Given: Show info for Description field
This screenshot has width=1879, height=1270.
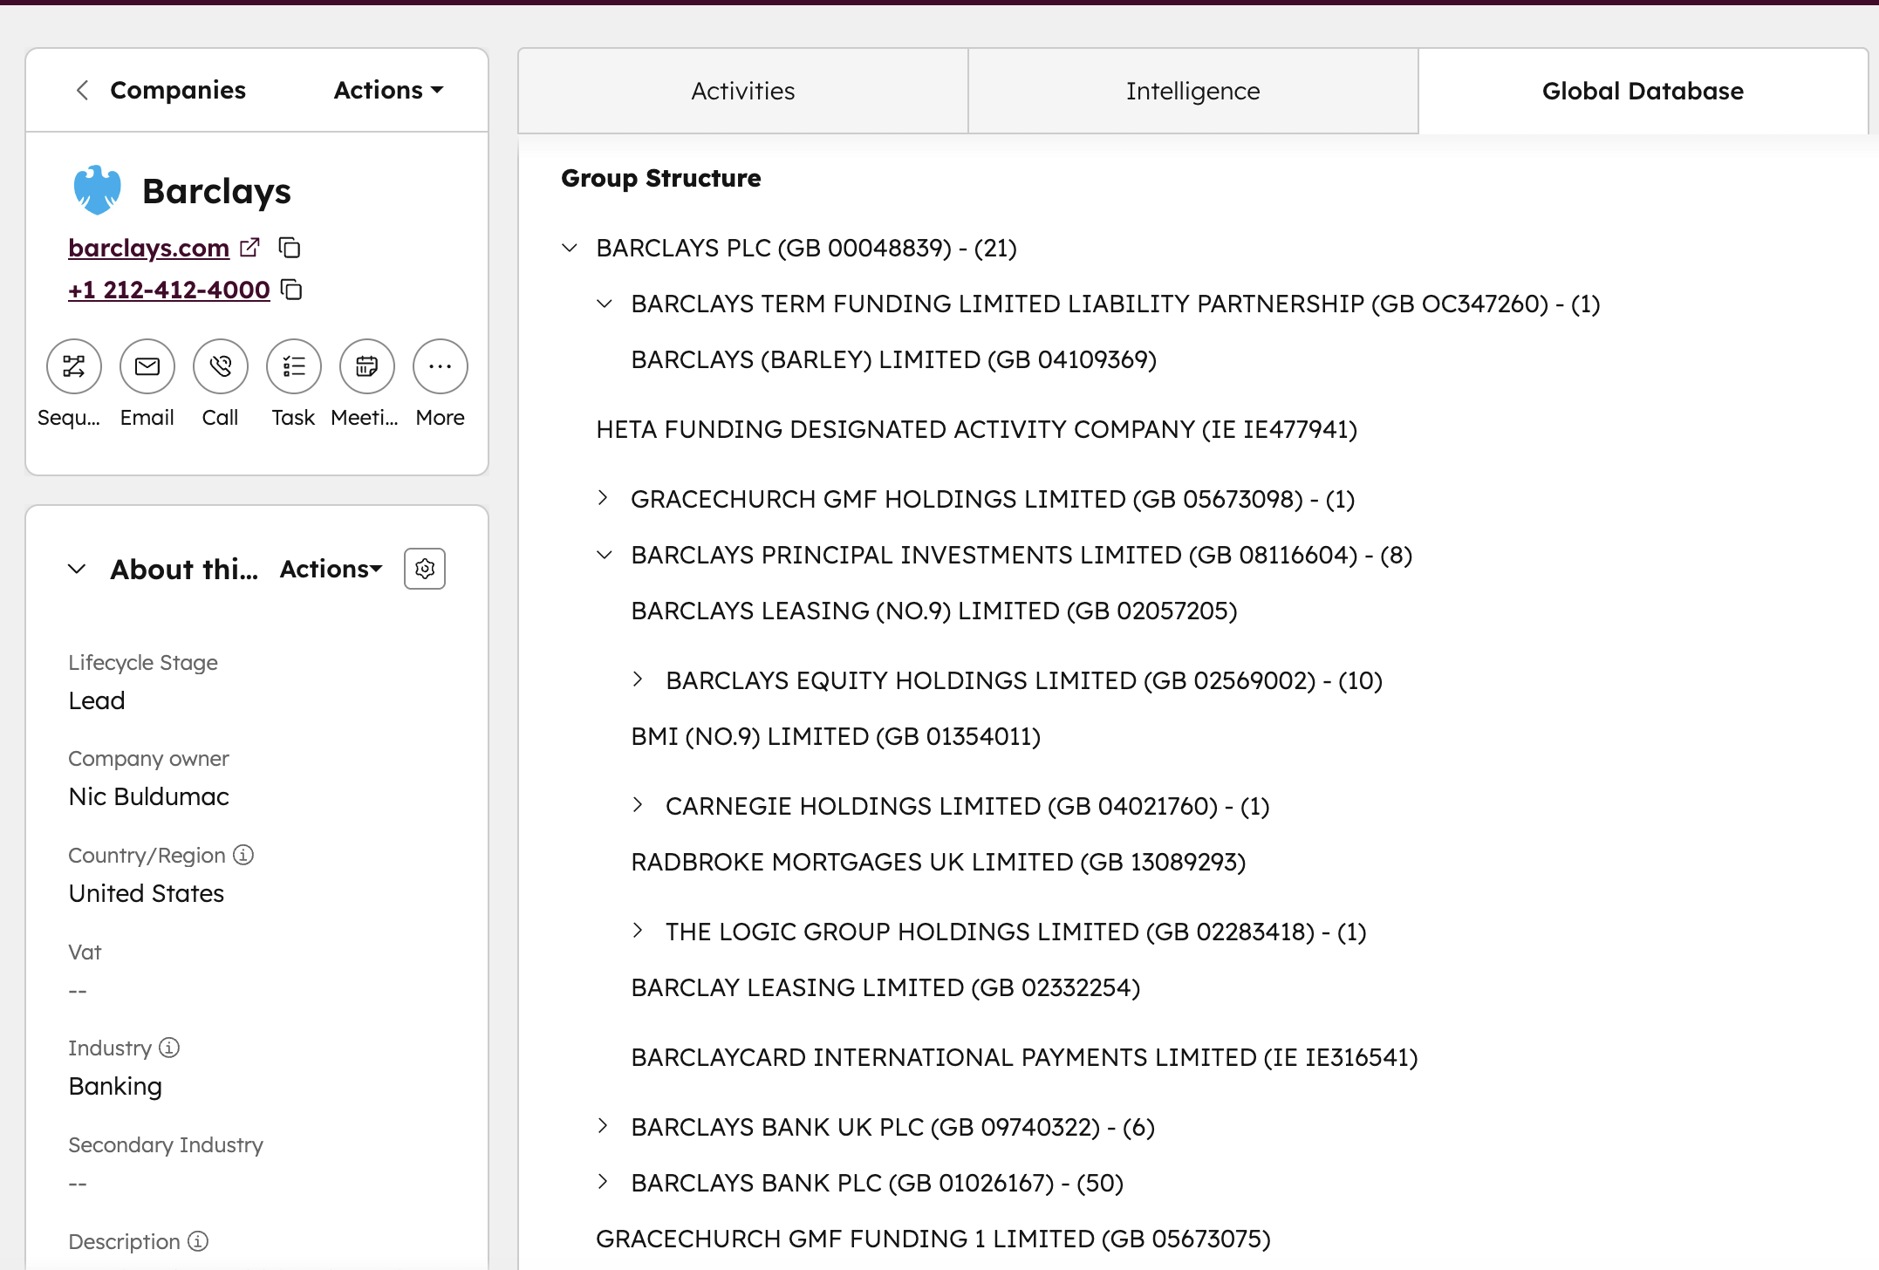Looking at the screenshot, I should click(198, 1241).
